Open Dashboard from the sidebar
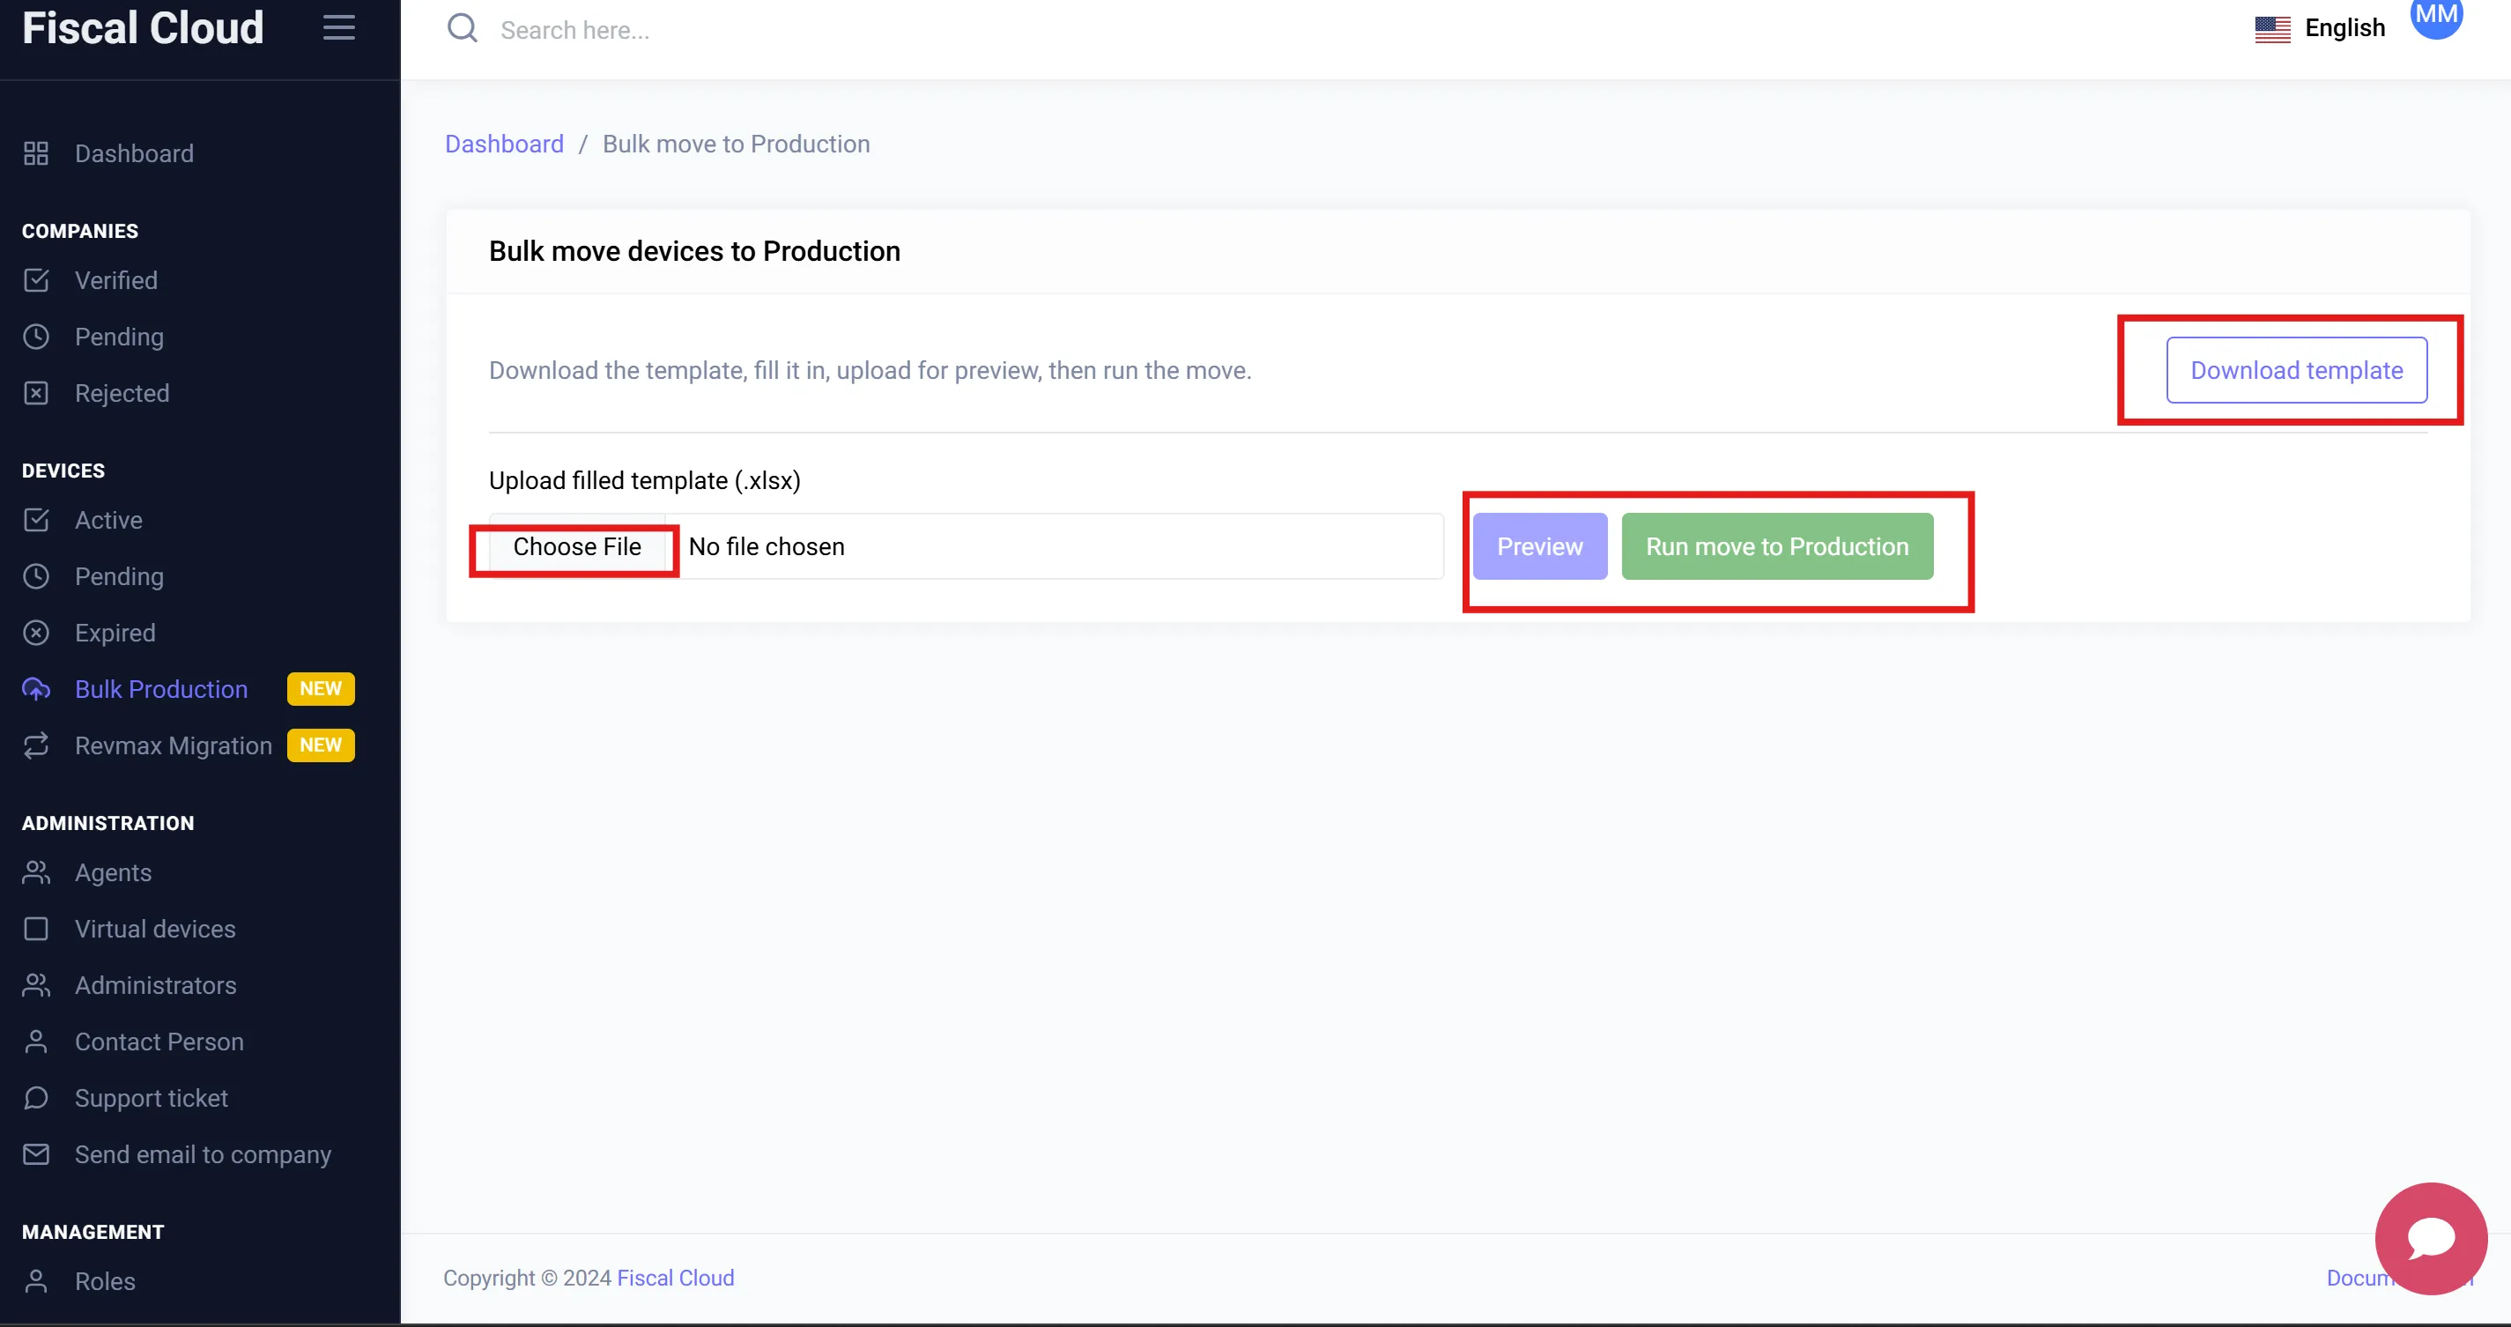The image size is (2511, 1327). pos(135,153)
